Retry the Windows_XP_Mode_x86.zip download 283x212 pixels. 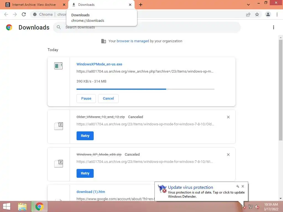pyautogui.click(x=85, y=173)
